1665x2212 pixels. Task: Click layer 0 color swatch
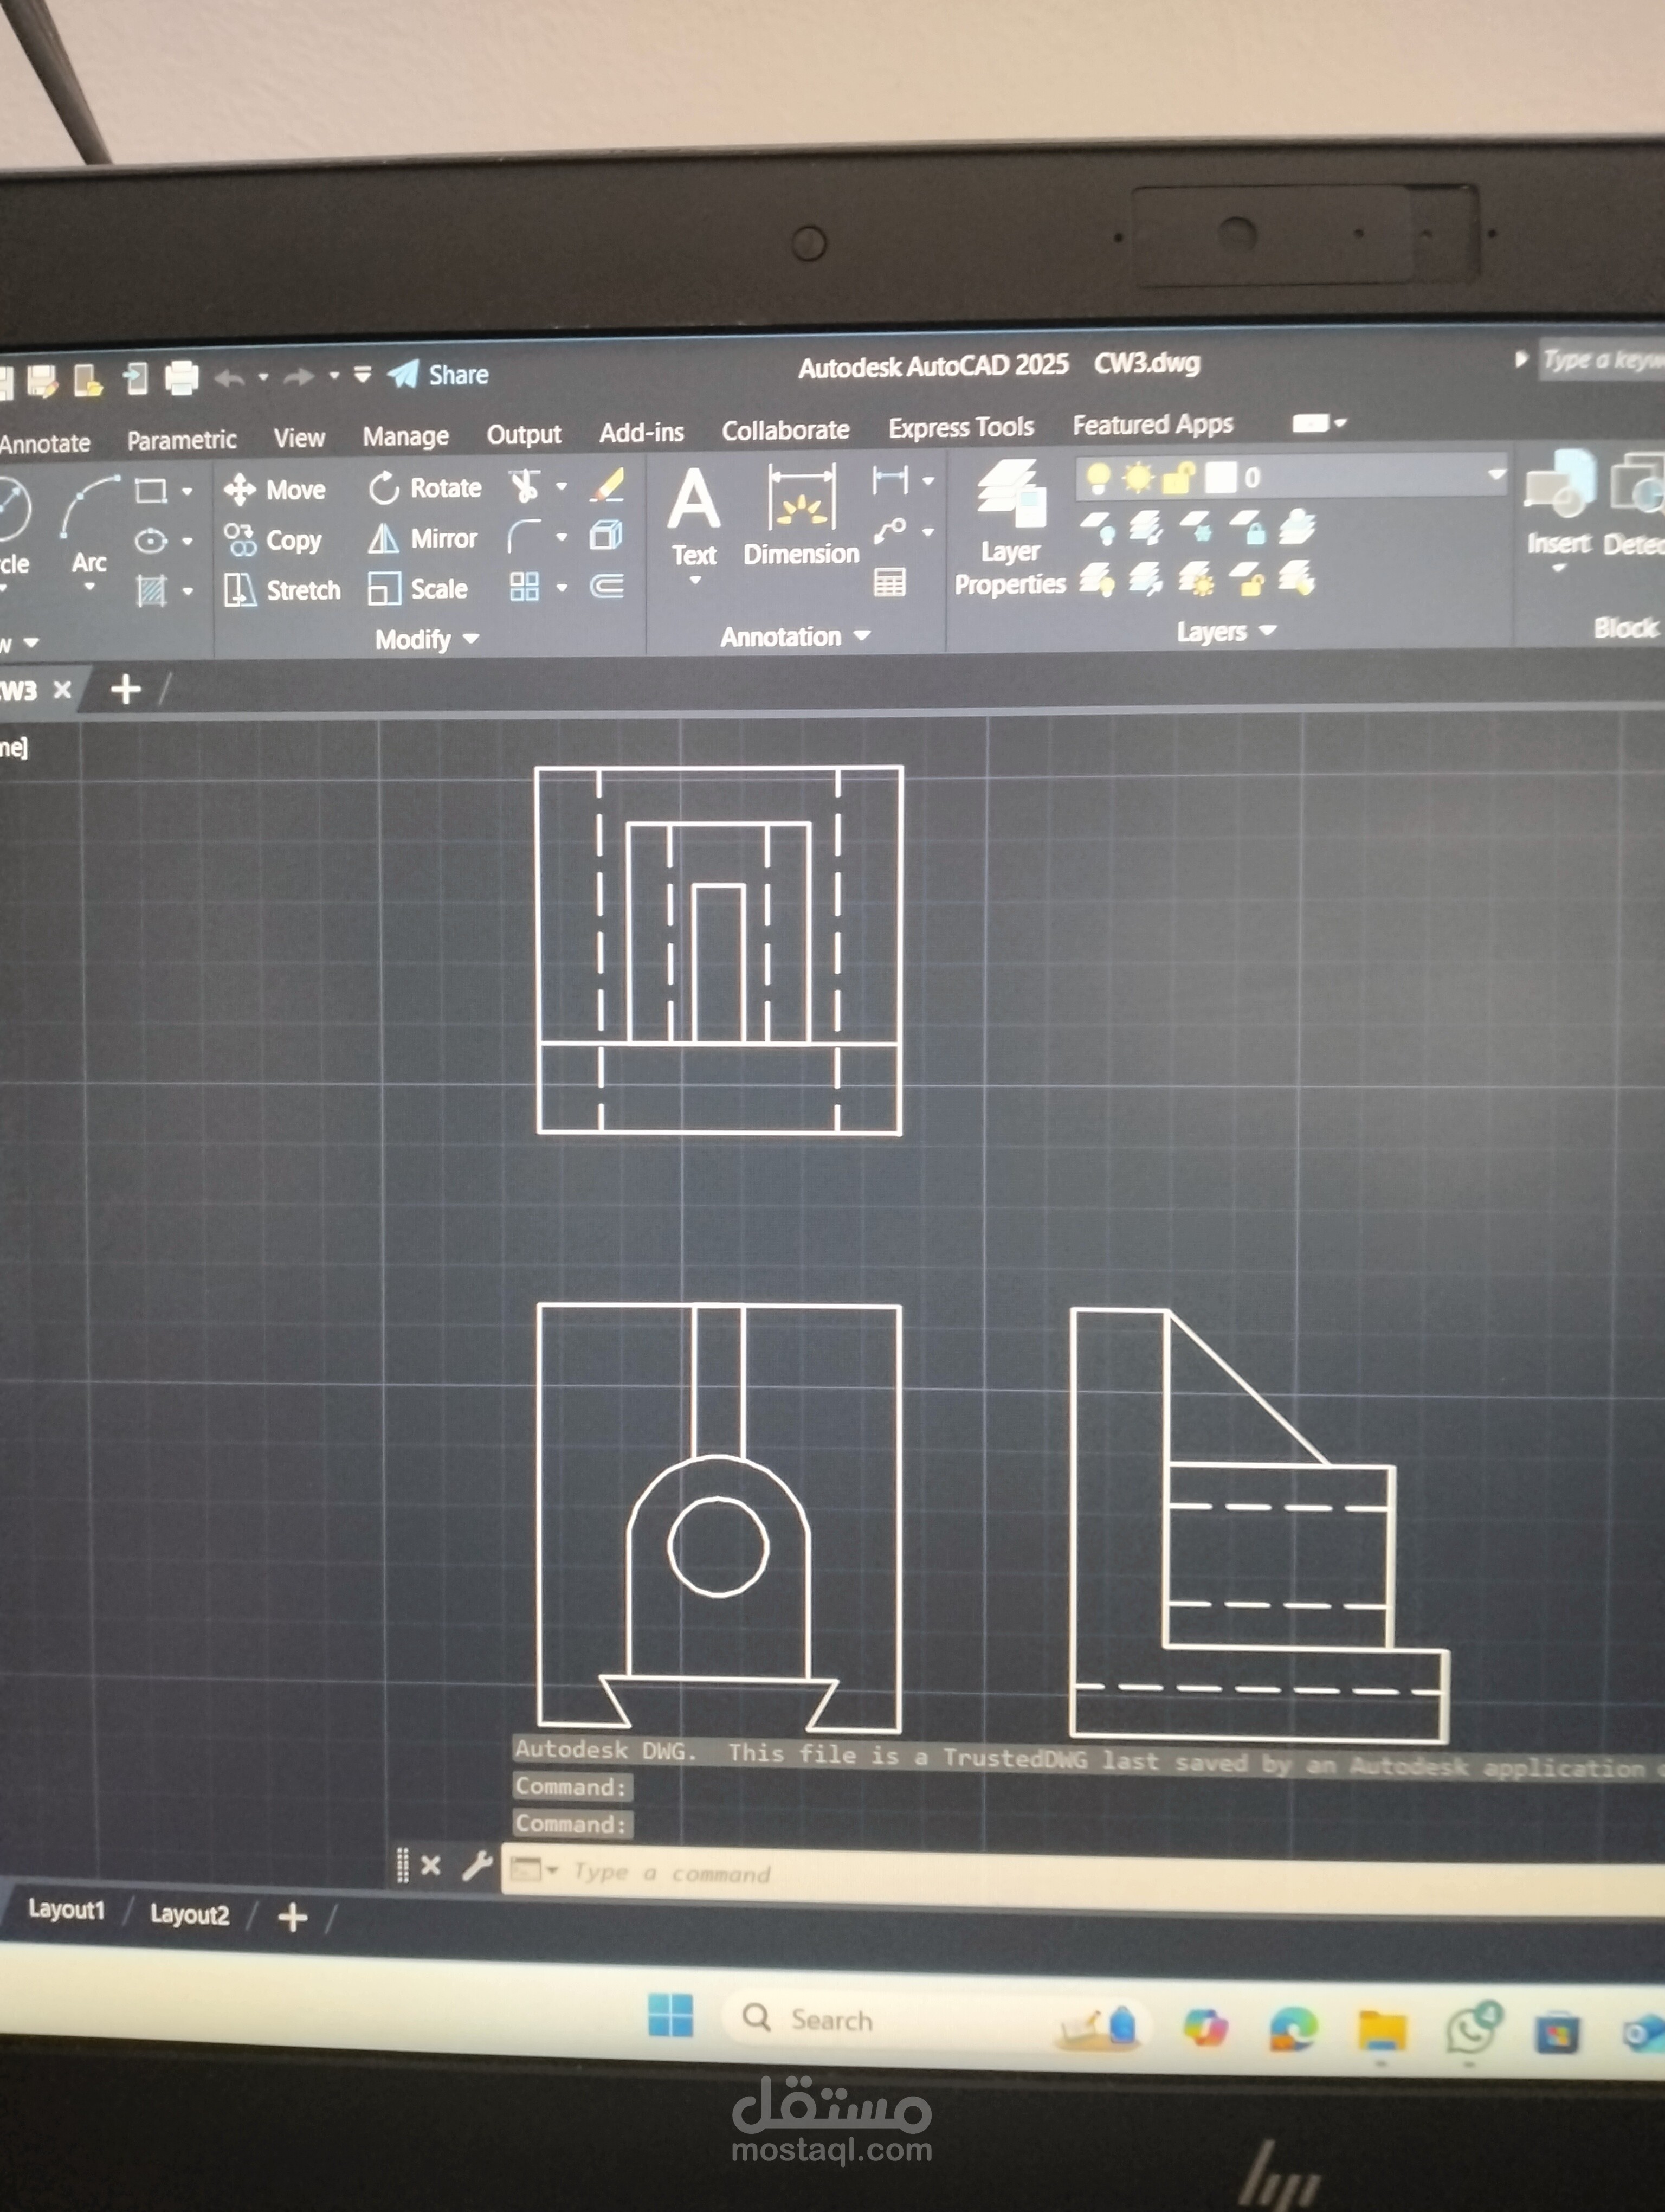[1220, 477]
